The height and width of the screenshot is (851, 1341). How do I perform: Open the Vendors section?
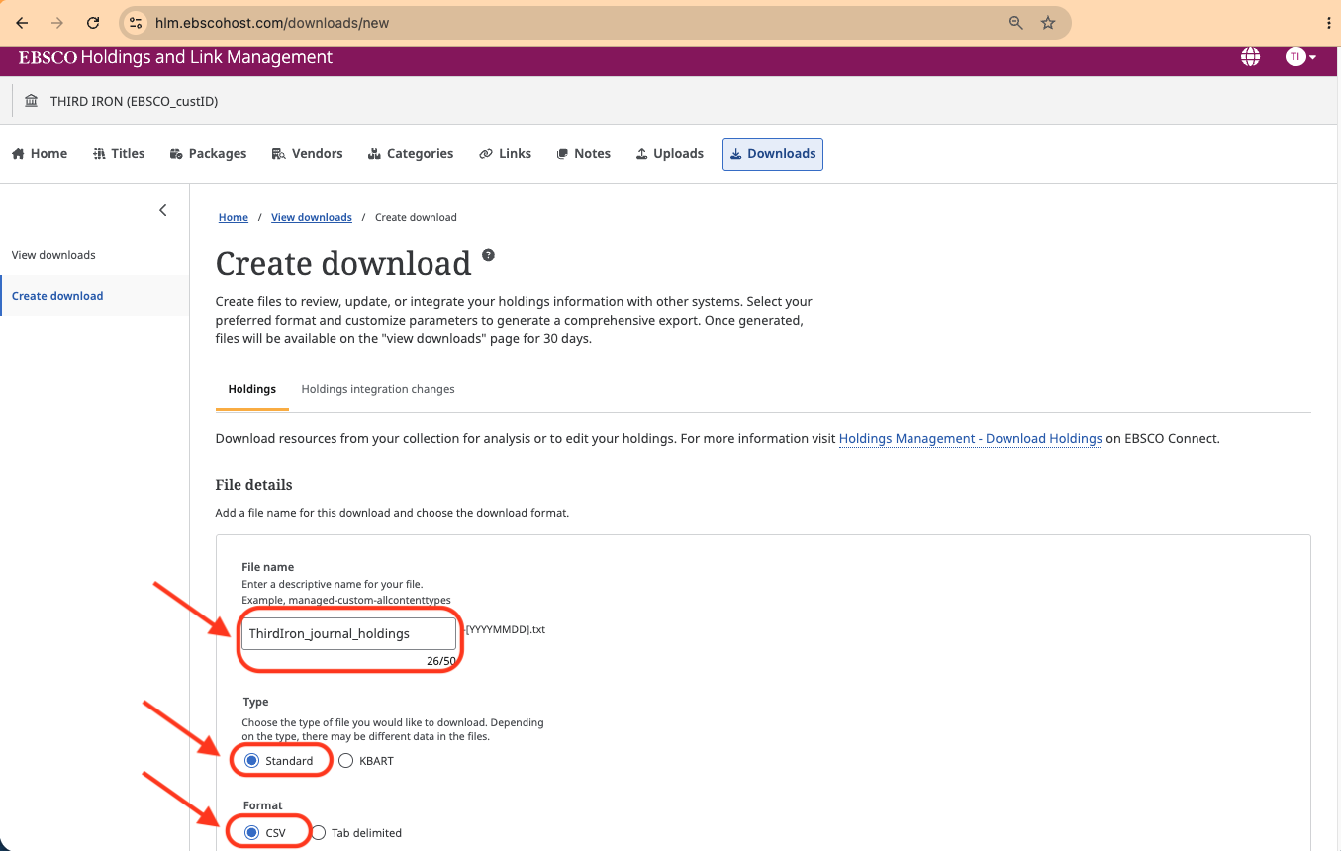point(309,153)
